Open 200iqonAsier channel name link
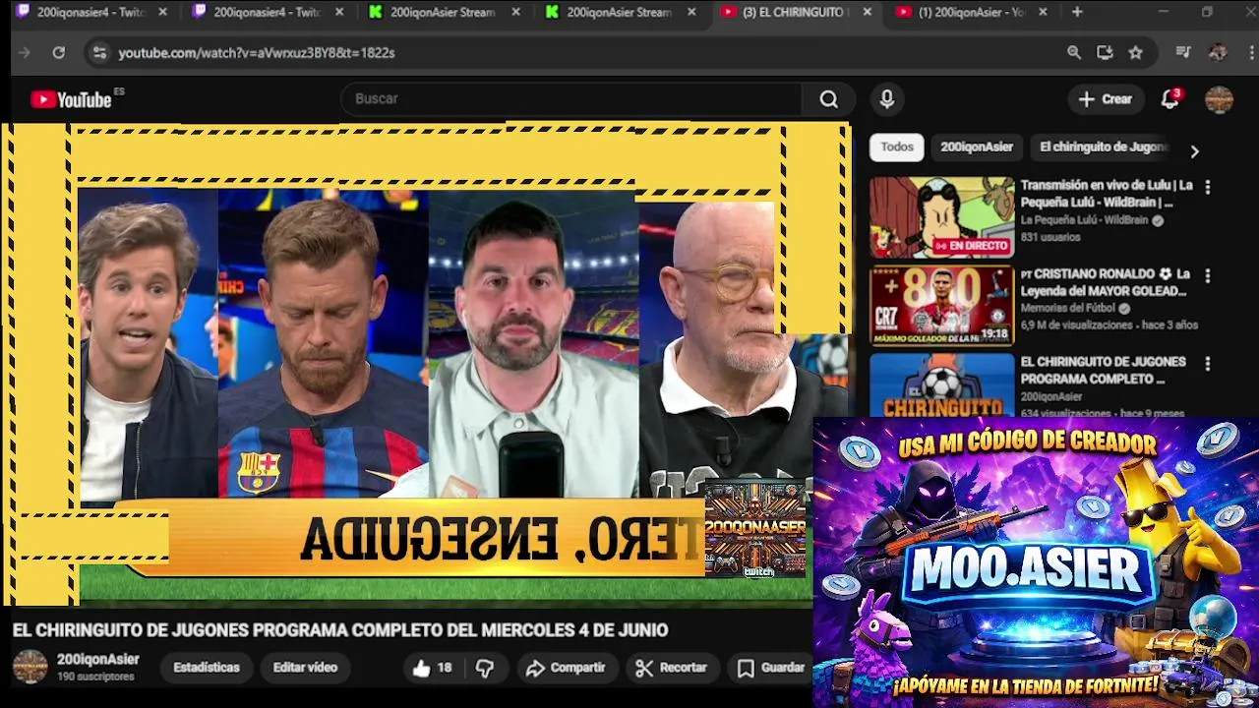The width and height of the screenshot is (1259, 708). tap(98, 660)
